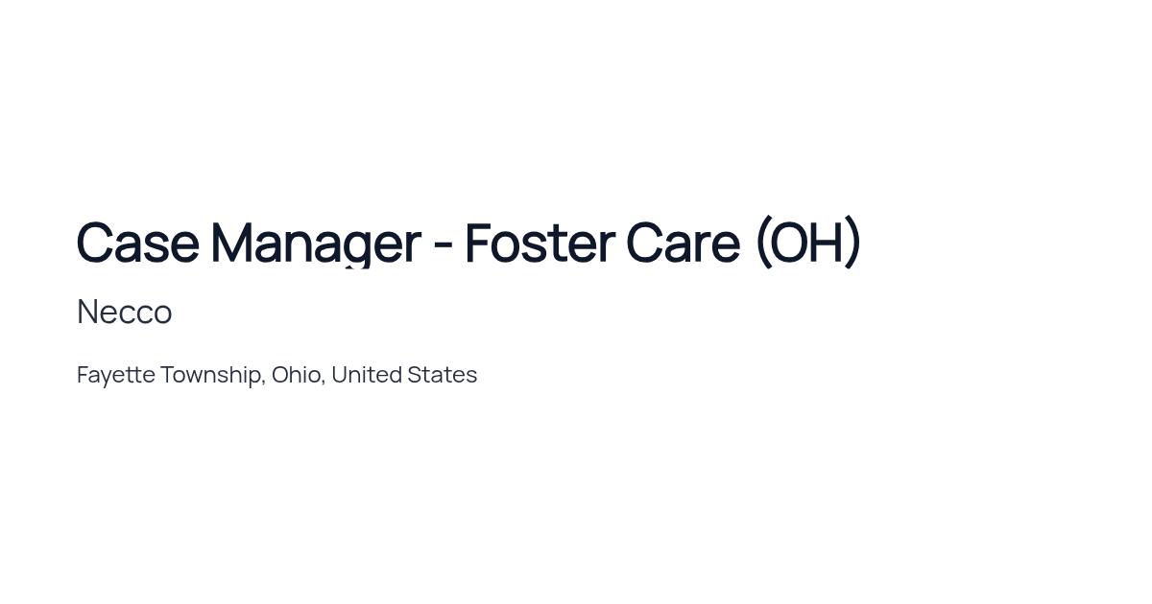Click the comma after Ohio
The image size is (1152, 604).
pos(324,383)
